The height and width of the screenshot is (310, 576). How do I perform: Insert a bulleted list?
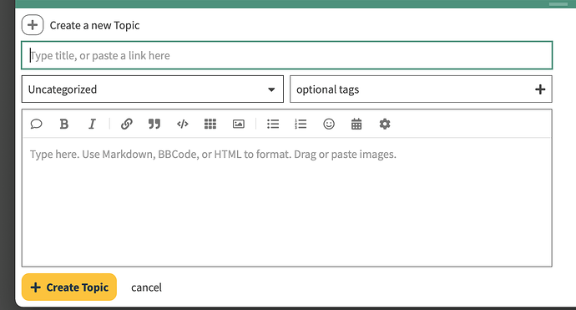click(273, 124)
